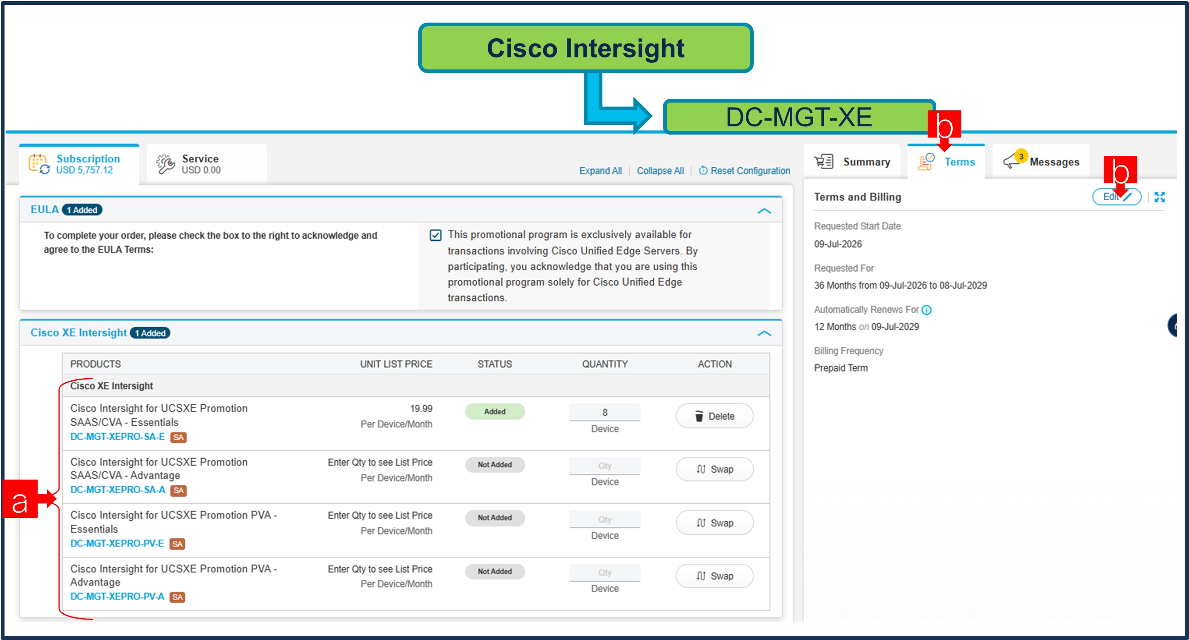1189x640 pixels.
Task: Click info icon next to Automatically Renews For
Action: pos(926,310)
